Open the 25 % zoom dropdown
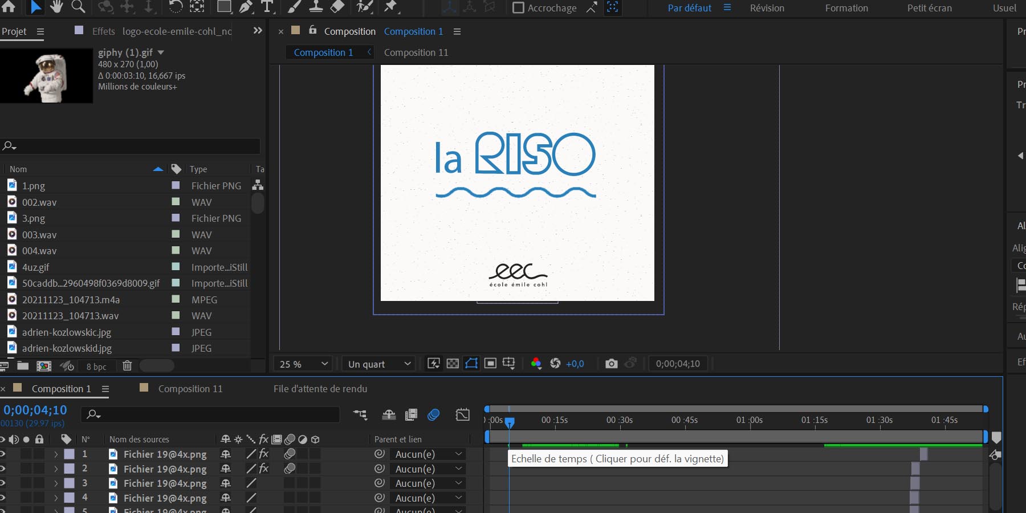The image size is (1026, 513). coord(303,364)
